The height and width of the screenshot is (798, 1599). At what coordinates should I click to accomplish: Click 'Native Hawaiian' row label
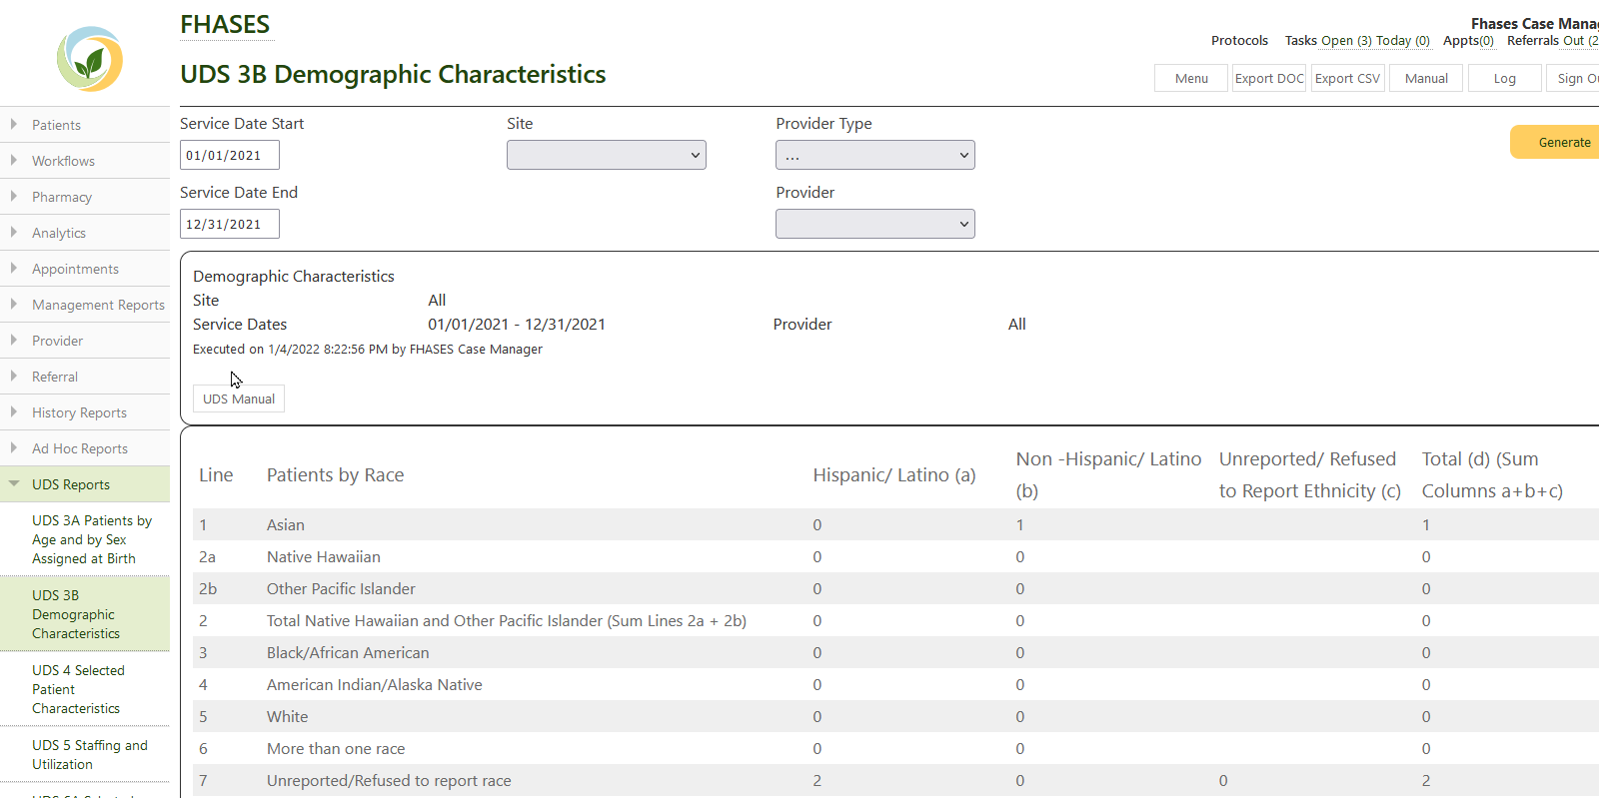324,556
